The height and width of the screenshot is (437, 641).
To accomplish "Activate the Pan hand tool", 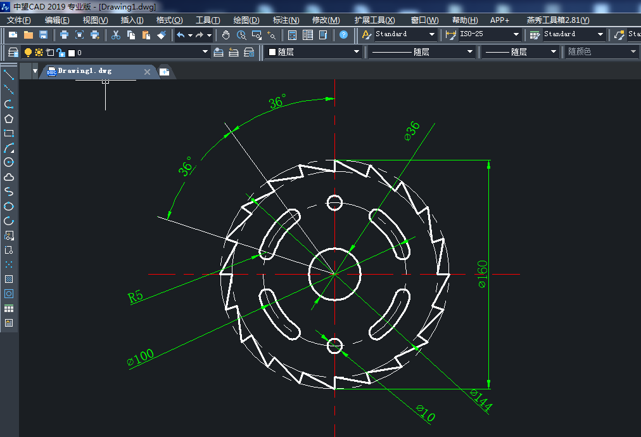I will coord(225,35).
